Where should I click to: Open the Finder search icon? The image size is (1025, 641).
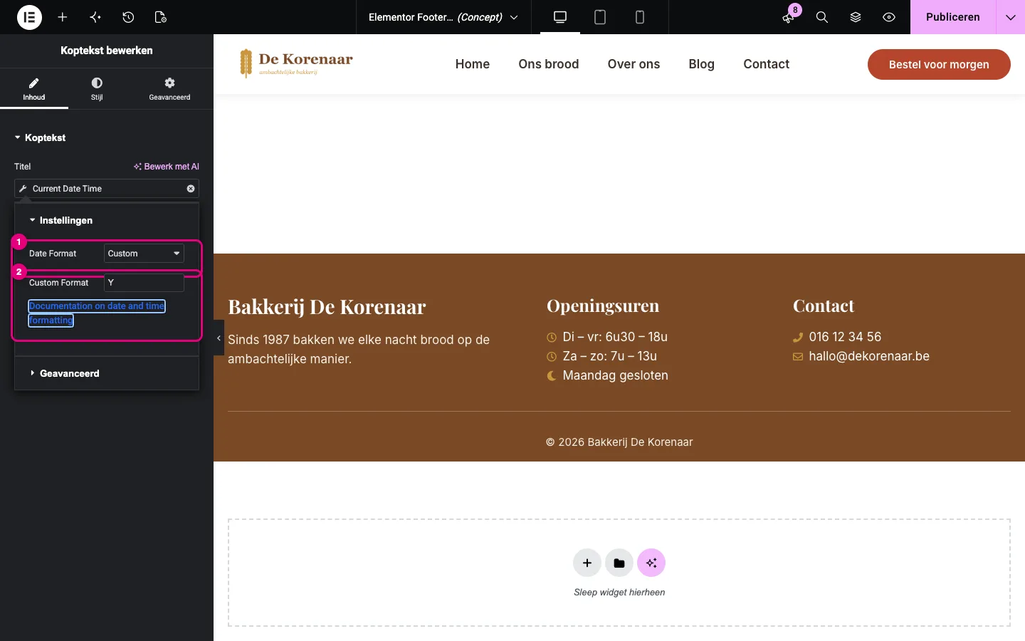click(x=822, y=17)
